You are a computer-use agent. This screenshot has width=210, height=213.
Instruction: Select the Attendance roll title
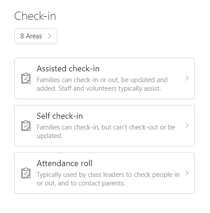click(65, 163)
